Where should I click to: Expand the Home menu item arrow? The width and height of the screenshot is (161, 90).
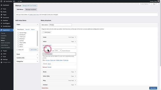click(x=75, y=37)
